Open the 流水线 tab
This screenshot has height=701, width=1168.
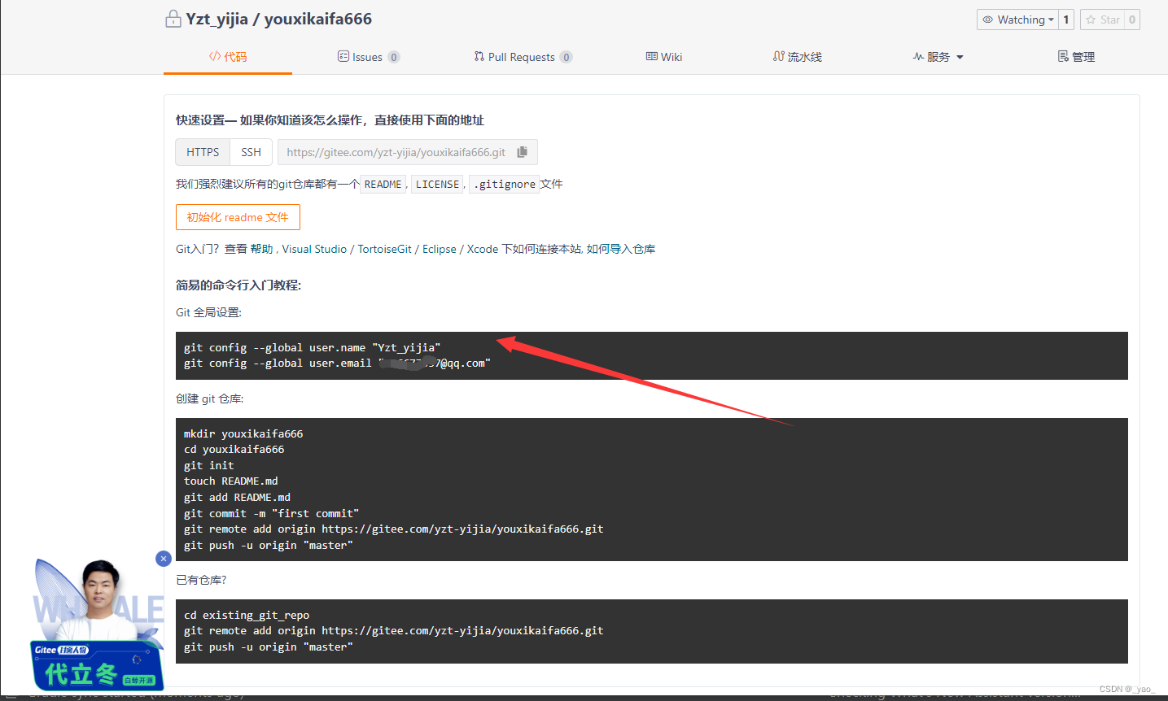click(x=798, y=57)
